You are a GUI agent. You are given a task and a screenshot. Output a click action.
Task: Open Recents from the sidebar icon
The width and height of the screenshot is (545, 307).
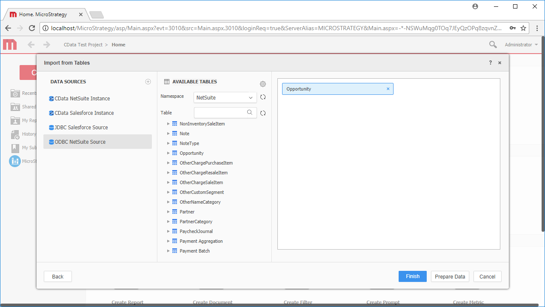pos(15,93)
